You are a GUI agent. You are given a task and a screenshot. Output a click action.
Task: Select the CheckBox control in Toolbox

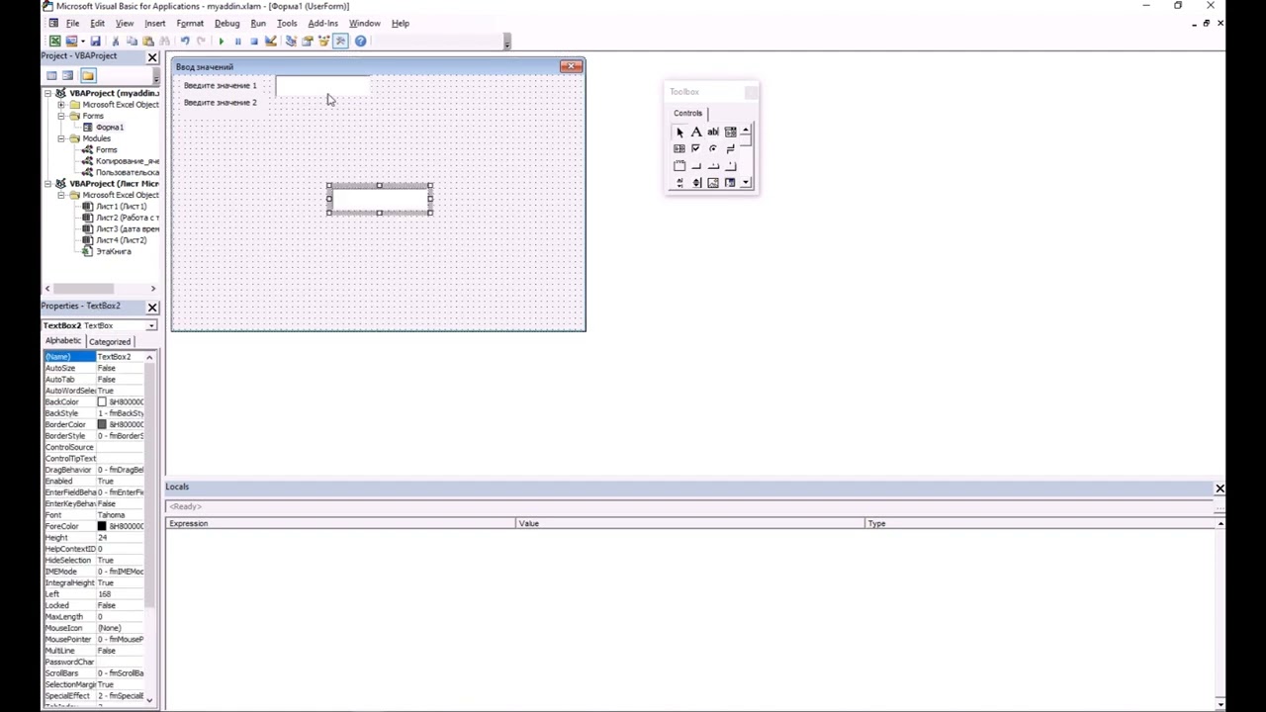pos(695,148)
